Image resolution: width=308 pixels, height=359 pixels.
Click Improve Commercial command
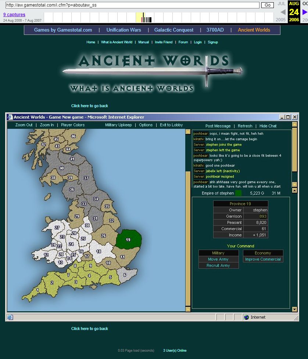pyautogui.click(x=263, y=259)
